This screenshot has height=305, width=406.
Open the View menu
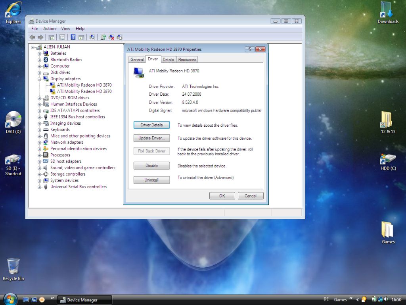(x=65, y=29)
